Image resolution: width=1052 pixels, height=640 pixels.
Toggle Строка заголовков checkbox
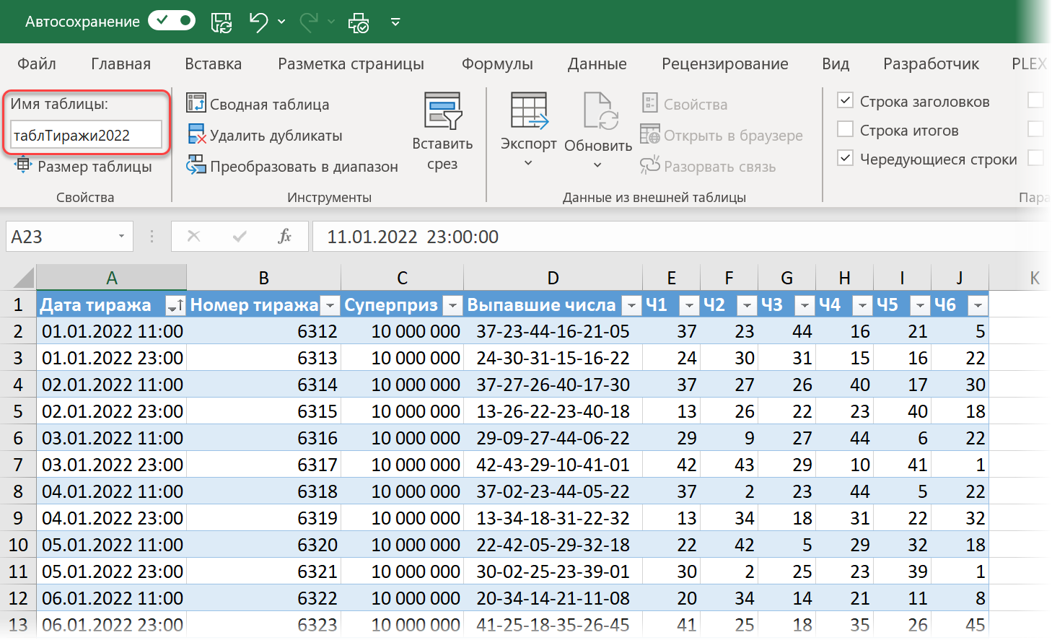click(x=845, y=100)
